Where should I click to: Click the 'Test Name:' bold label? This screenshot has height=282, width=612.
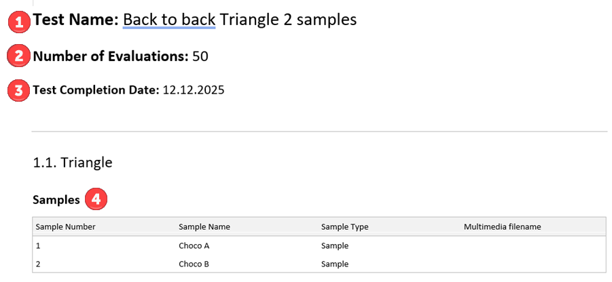click(76, 20)
